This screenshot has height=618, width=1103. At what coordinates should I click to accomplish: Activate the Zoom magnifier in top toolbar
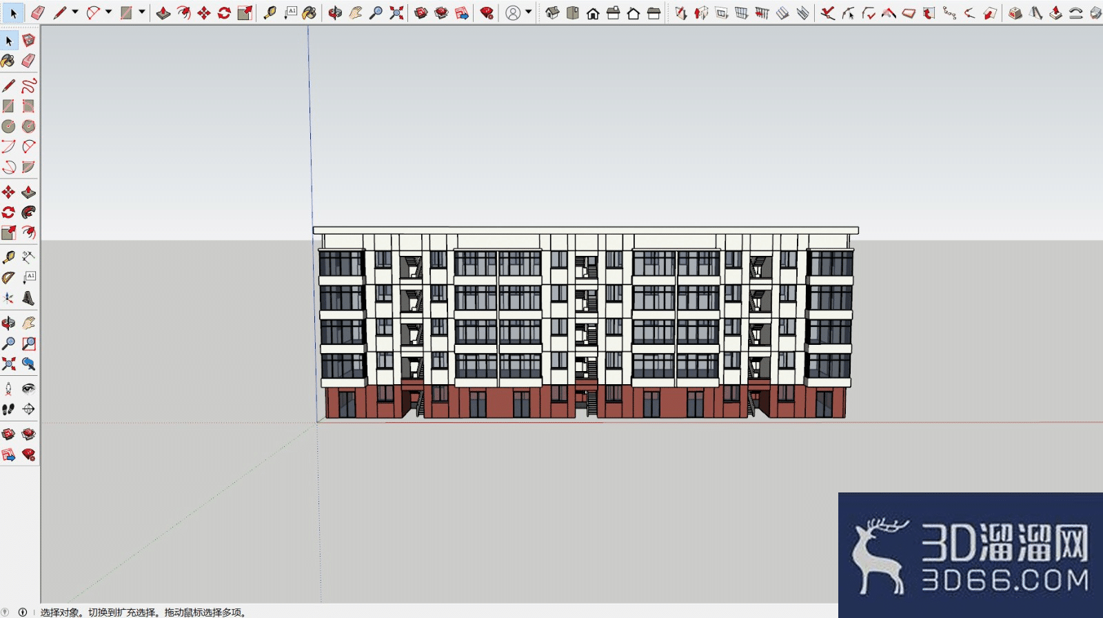[x=376, y=12]
